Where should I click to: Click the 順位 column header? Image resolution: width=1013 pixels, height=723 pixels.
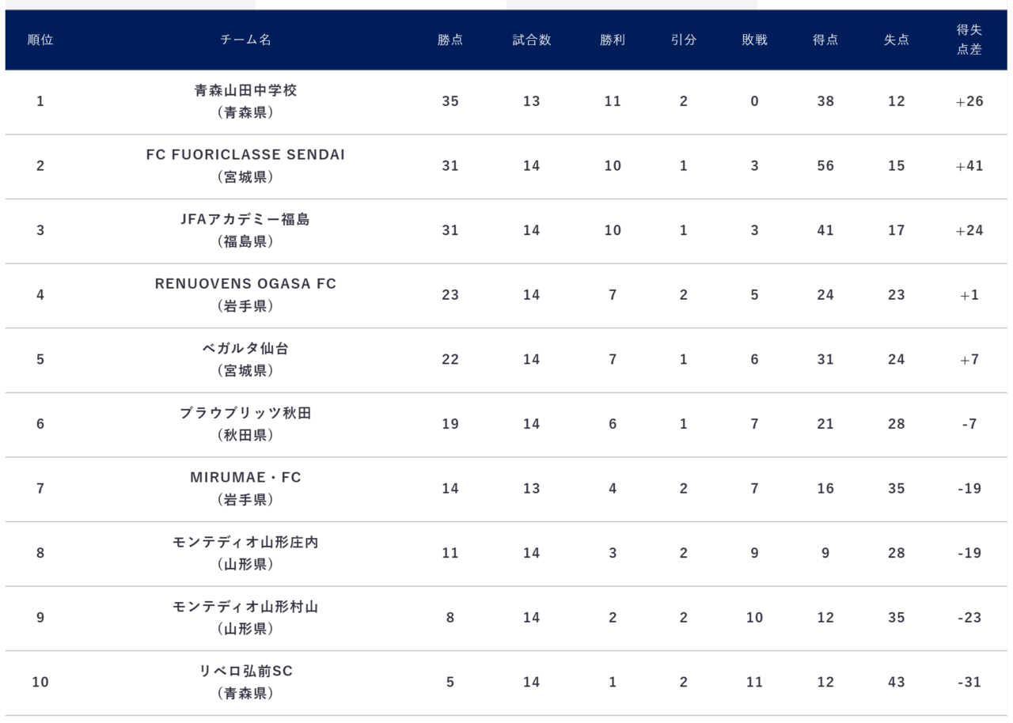40,40
